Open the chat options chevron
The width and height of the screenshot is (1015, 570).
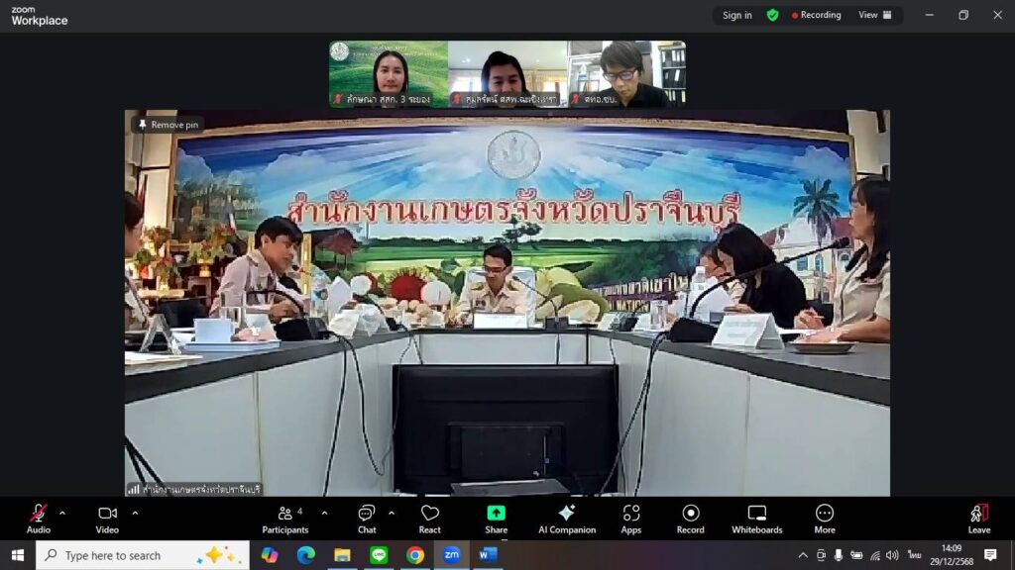pyautogui.click(x=391, y=513)
